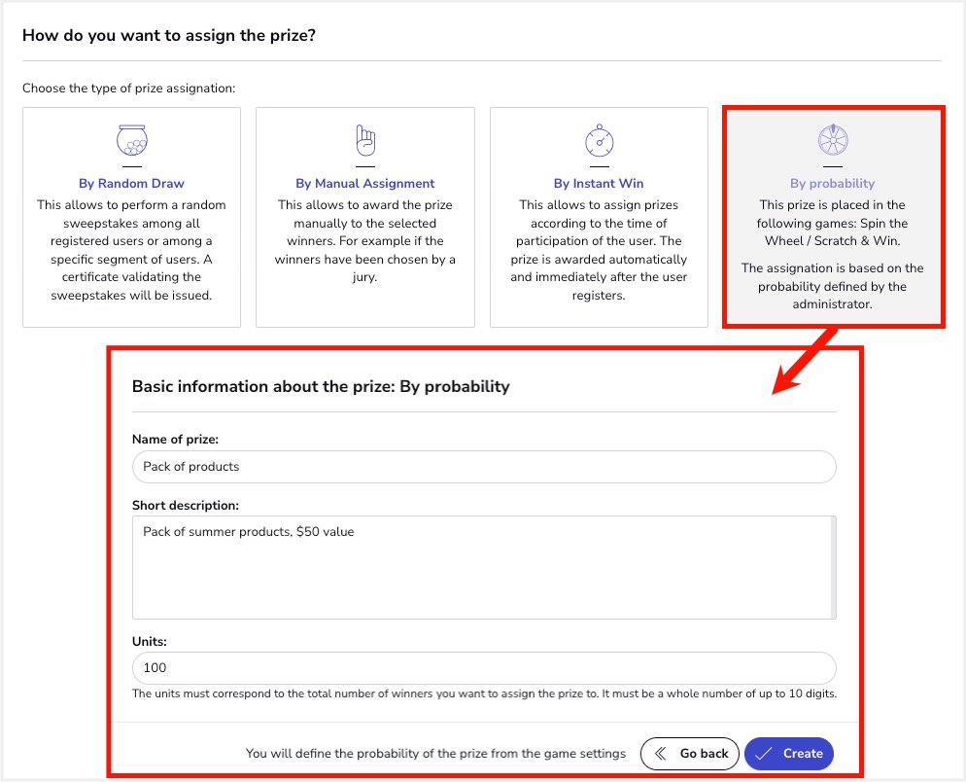Viewport: 966px width, 782px height.
Task: Click the double chevron on Go back
Action: 662,753
